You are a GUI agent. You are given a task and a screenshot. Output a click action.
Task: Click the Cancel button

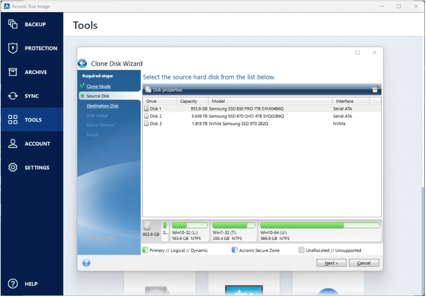364,263
